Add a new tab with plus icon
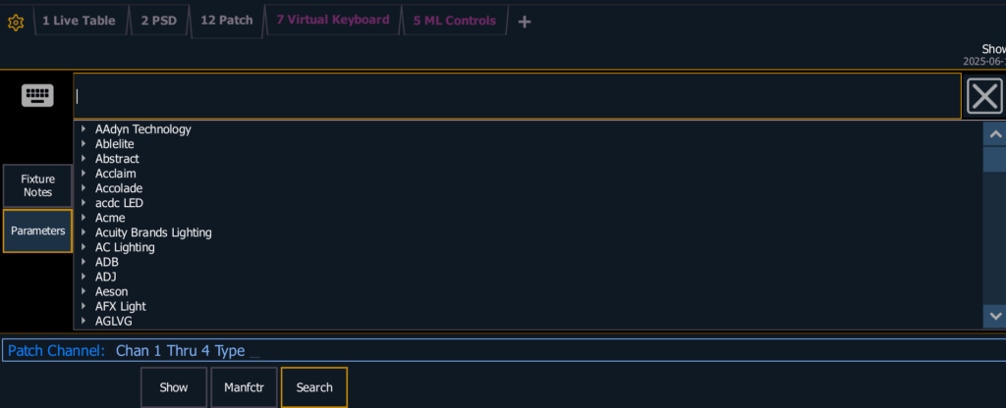1006x408 pixels. (525, 22)
